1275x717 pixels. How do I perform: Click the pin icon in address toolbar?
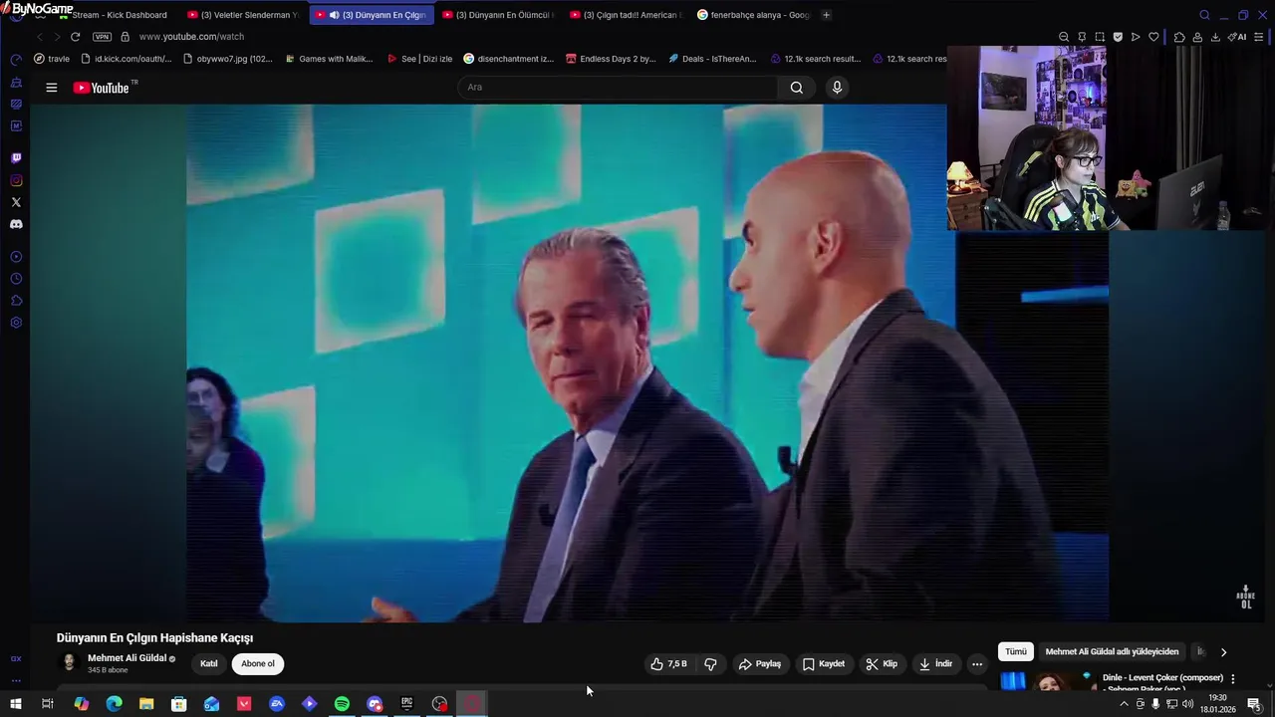1082,37
